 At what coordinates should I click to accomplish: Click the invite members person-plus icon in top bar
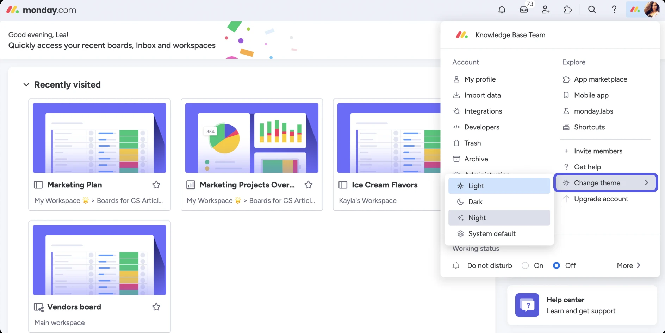[x=546, y=9]
